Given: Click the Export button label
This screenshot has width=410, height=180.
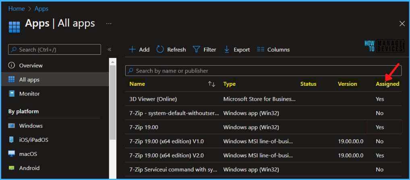Looking at the screenshot, I should pos(242,50).
